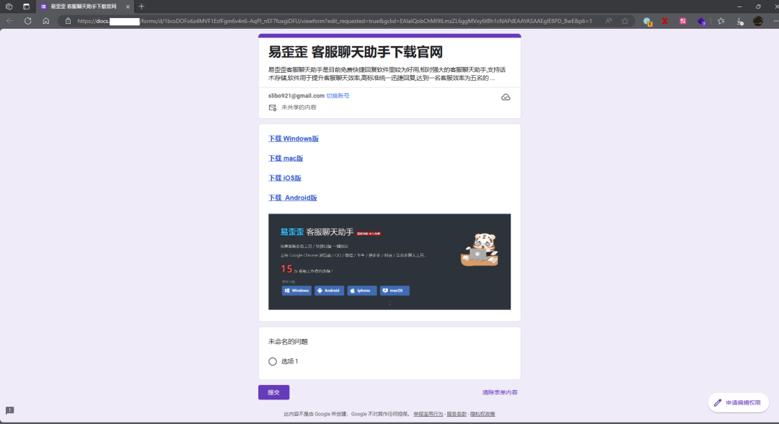Open the green circle extension icon

647,22
